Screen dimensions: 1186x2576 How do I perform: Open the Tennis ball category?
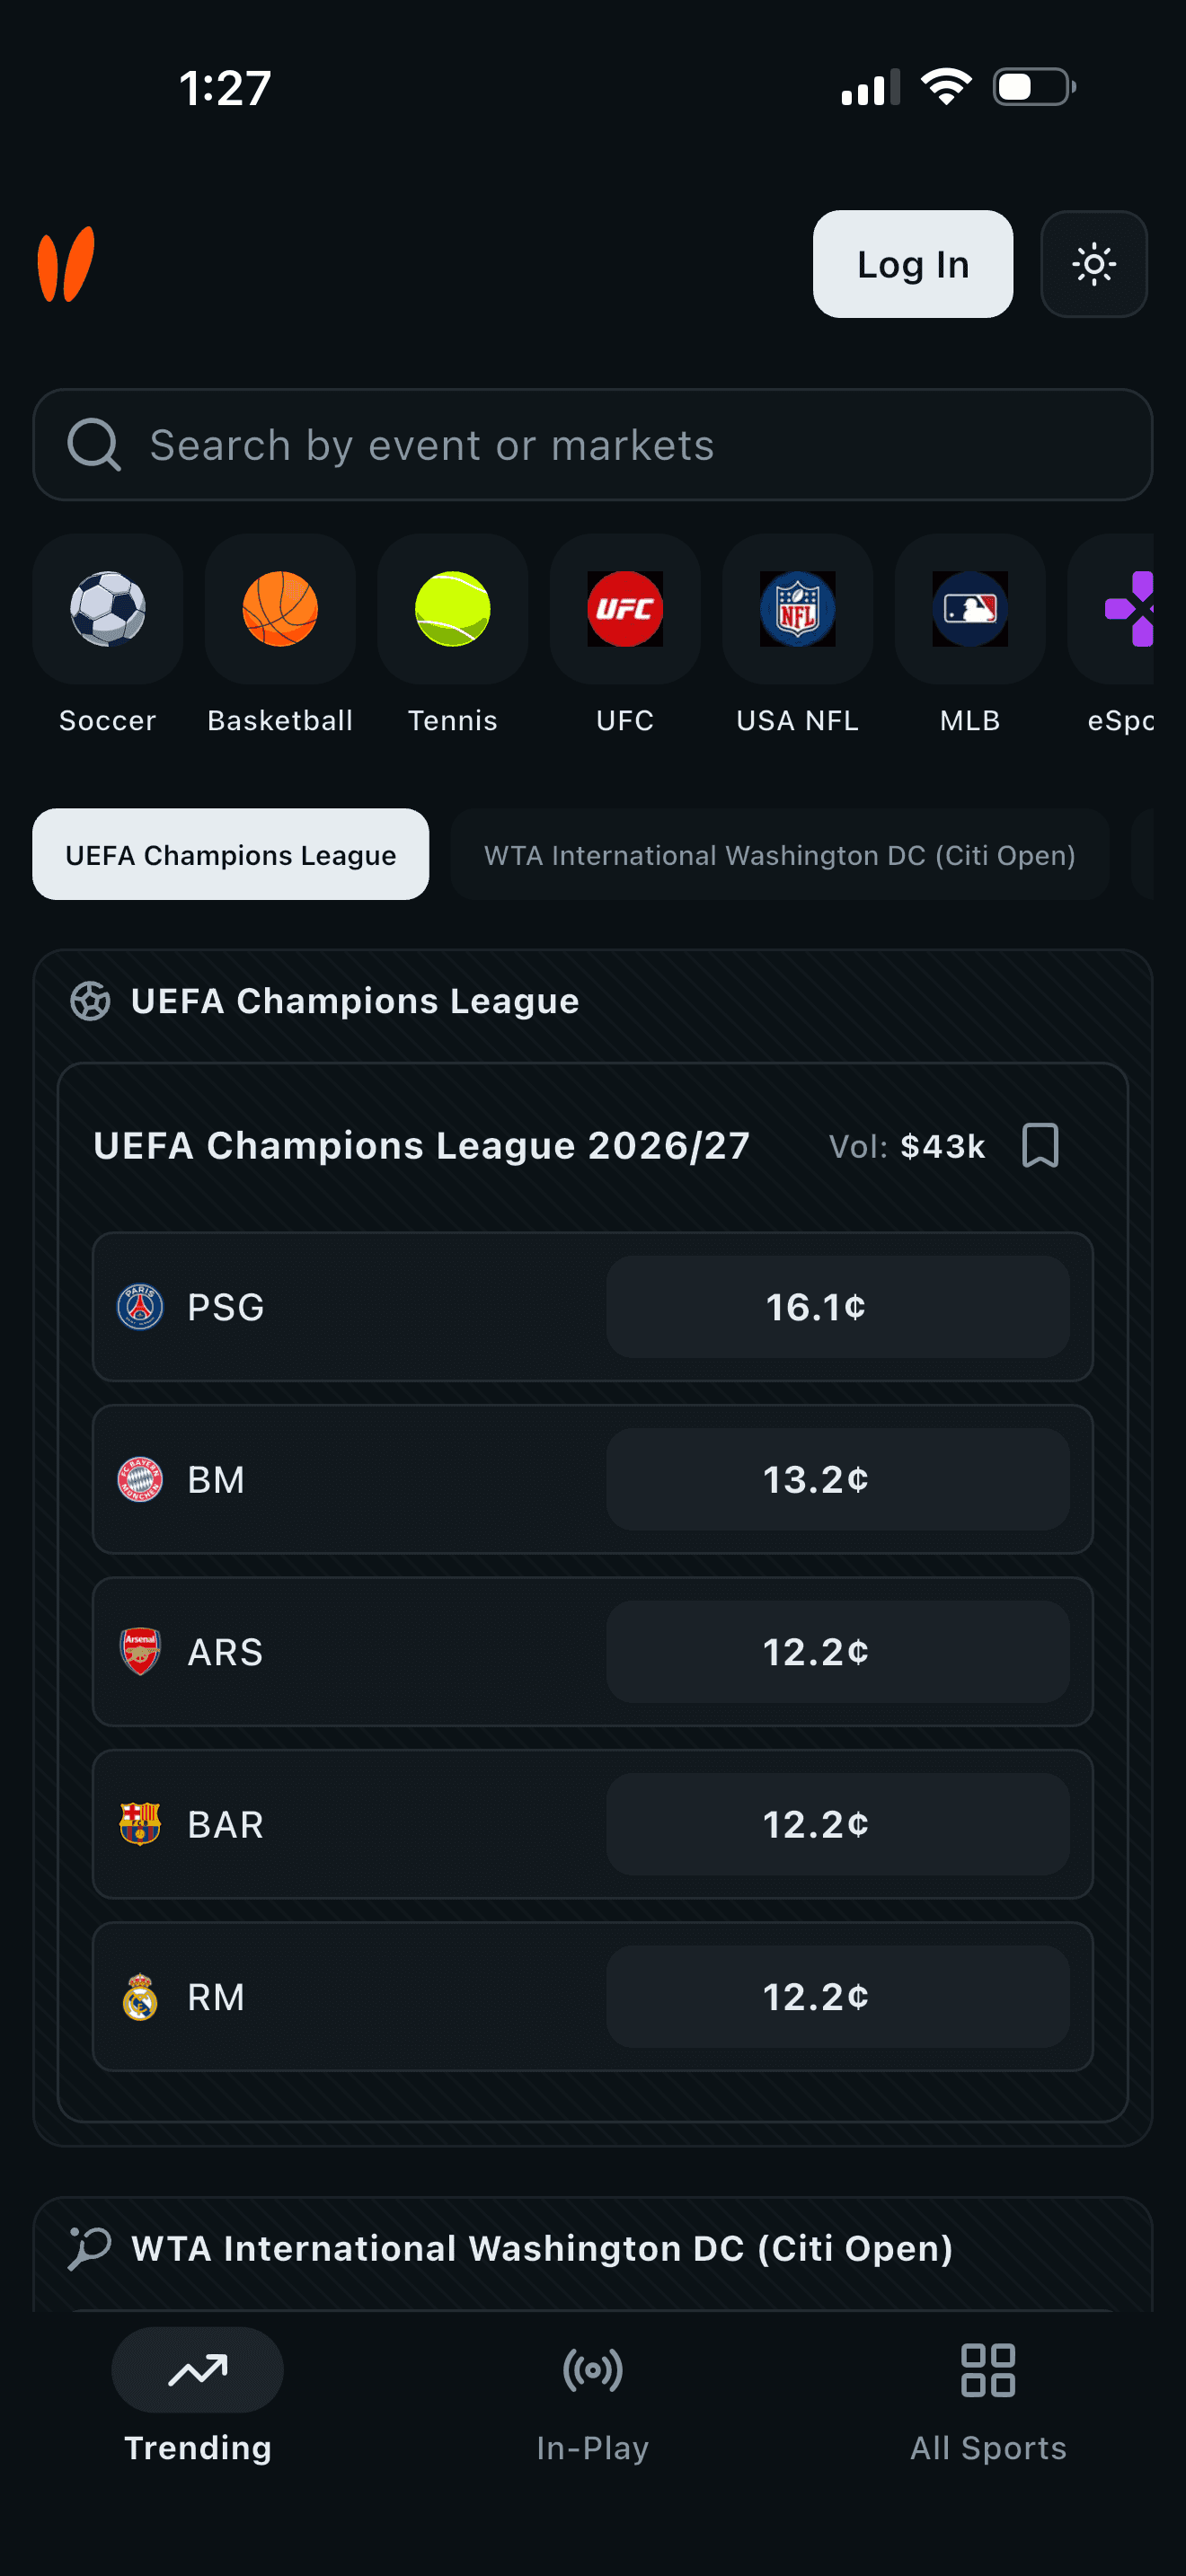[x=452, y=608]
